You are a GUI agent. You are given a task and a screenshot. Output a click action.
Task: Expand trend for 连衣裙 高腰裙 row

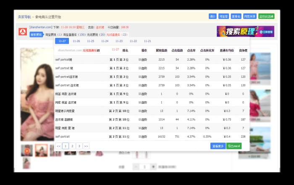(x=143, y=119)
